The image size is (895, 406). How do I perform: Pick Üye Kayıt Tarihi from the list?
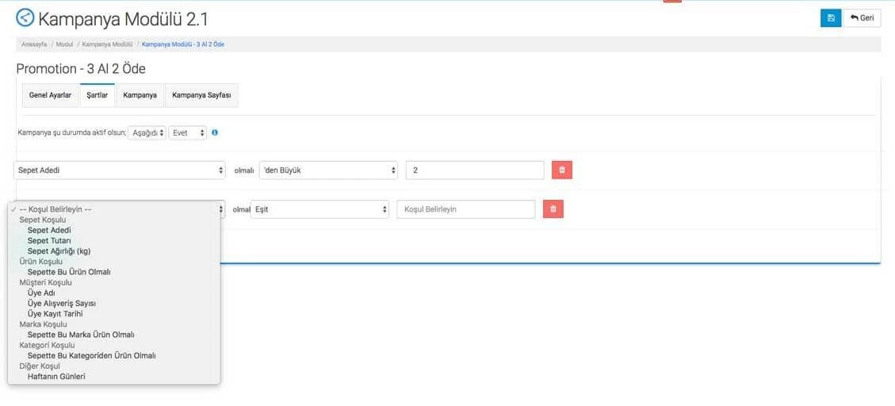coord(55,313)
